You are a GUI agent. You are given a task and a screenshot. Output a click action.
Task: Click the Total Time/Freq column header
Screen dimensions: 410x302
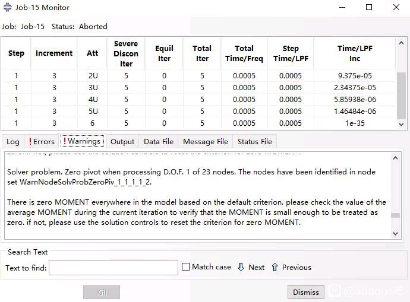[244, 53]
